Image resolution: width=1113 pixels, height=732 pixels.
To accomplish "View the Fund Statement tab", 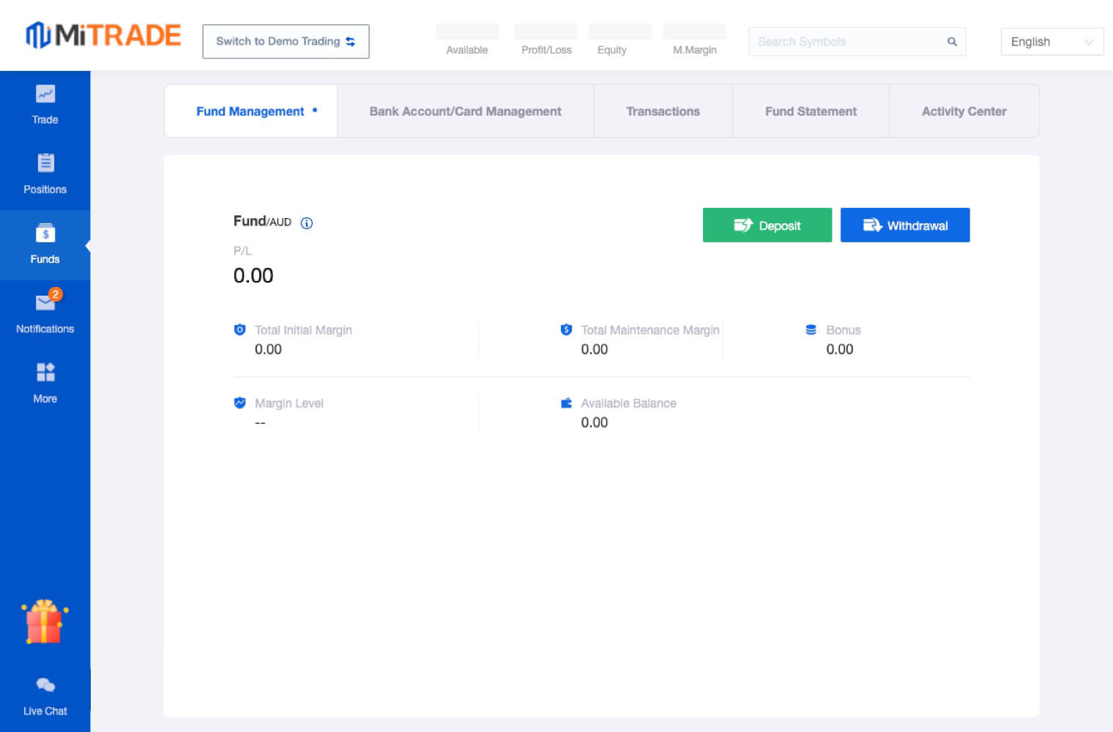I will (x=811, y=111).
